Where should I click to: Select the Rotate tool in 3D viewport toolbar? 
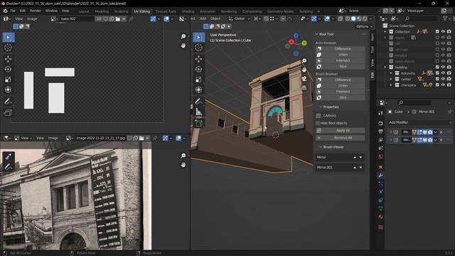pos(199,70)
